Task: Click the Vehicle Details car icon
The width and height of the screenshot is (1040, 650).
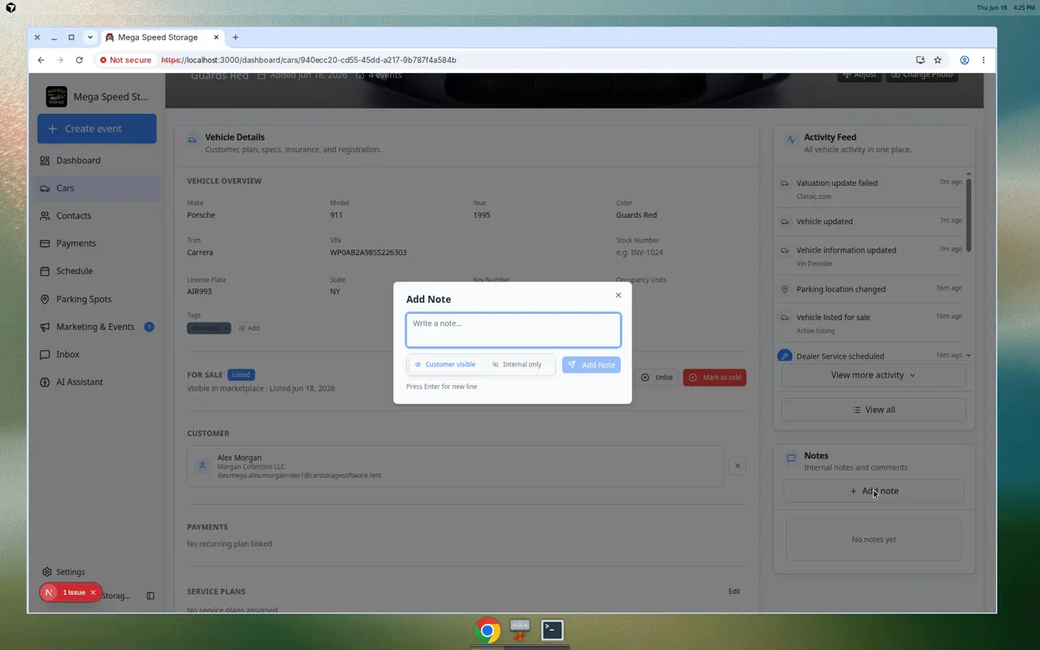Action: pyautogui.click(x=193, y=140)
